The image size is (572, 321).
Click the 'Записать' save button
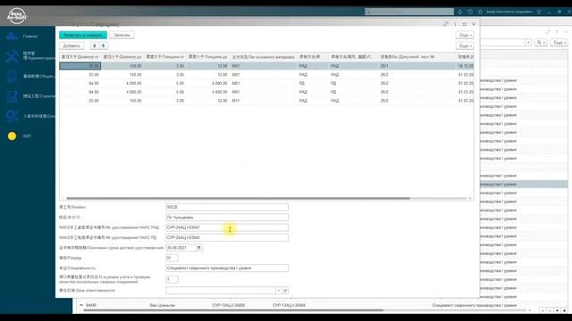122,35
